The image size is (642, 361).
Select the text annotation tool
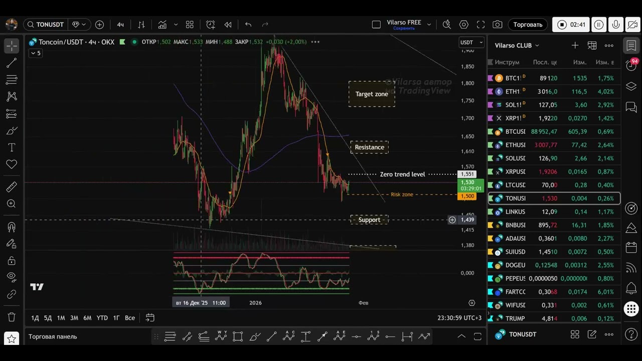click(12, 147)
